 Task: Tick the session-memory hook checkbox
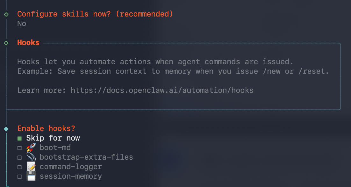coord(20,177)
